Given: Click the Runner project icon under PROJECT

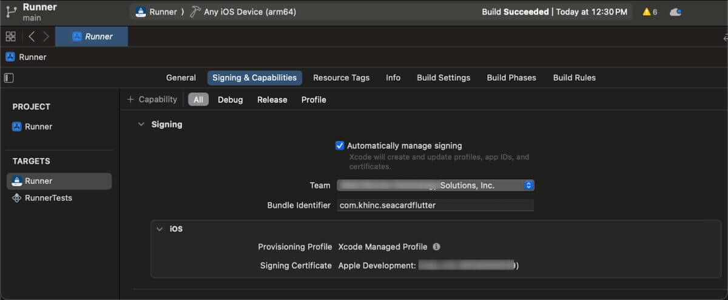Looking at the screenshot, I should [17, 127].
